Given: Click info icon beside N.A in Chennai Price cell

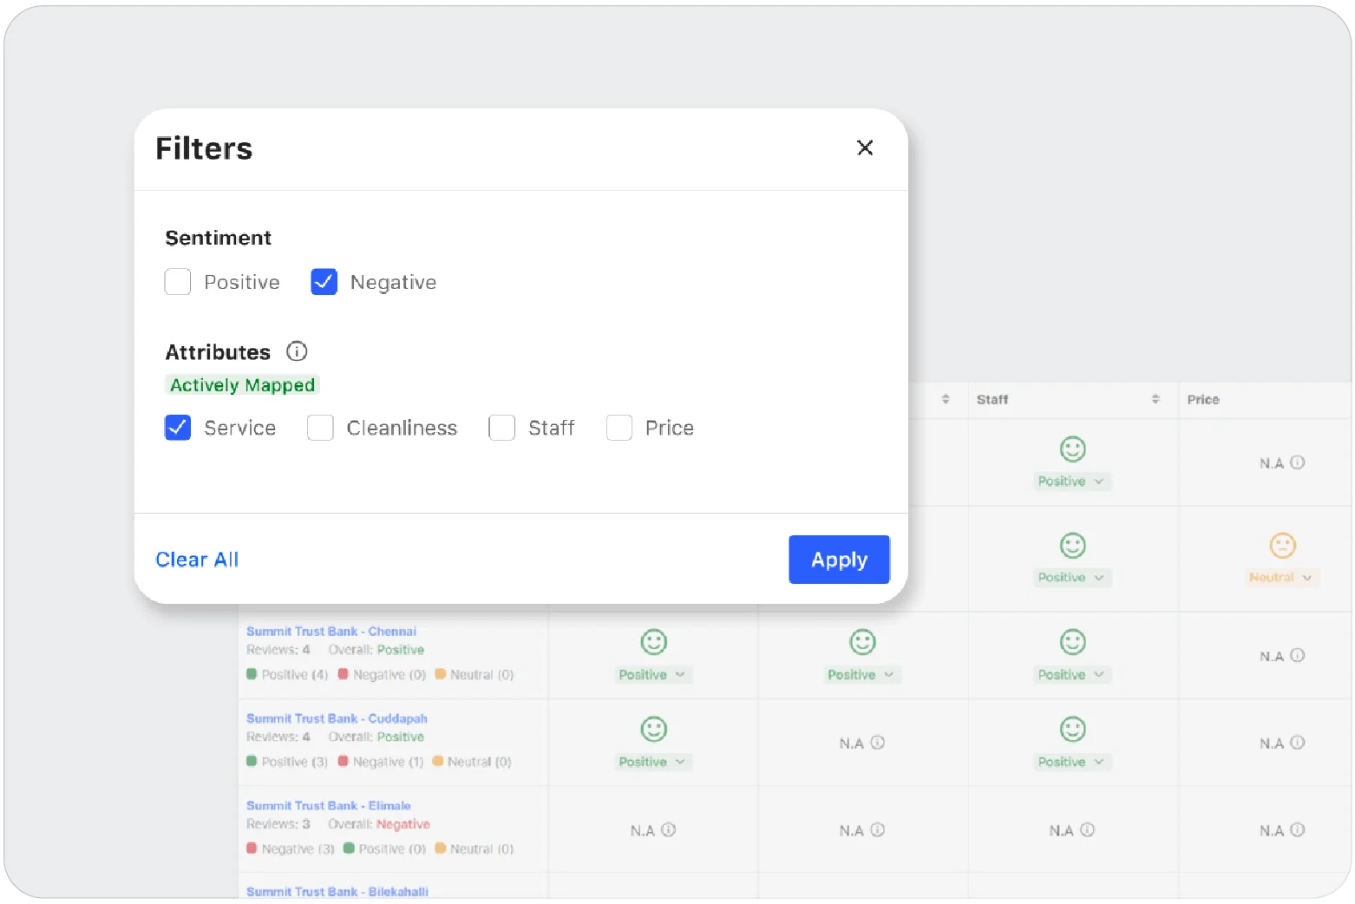Looking at the screenshot, I should click(1297, 656).
